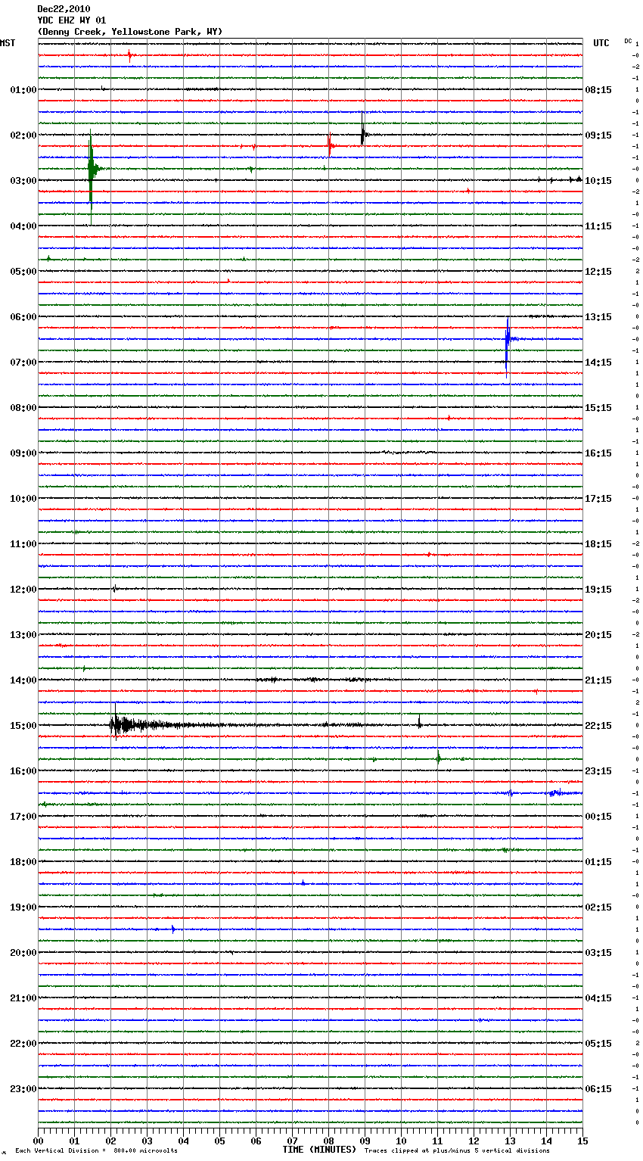
Task: Click the "MST" column header
Action: [x=8, y=43]
